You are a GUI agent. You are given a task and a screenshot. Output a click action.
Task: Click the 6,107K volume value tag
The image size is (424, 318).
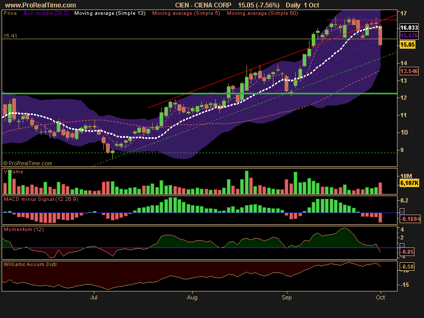pos(409,183)
